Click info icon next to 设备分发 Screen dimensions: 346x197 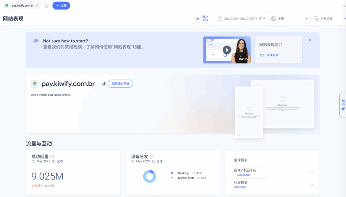coord(152,157)
